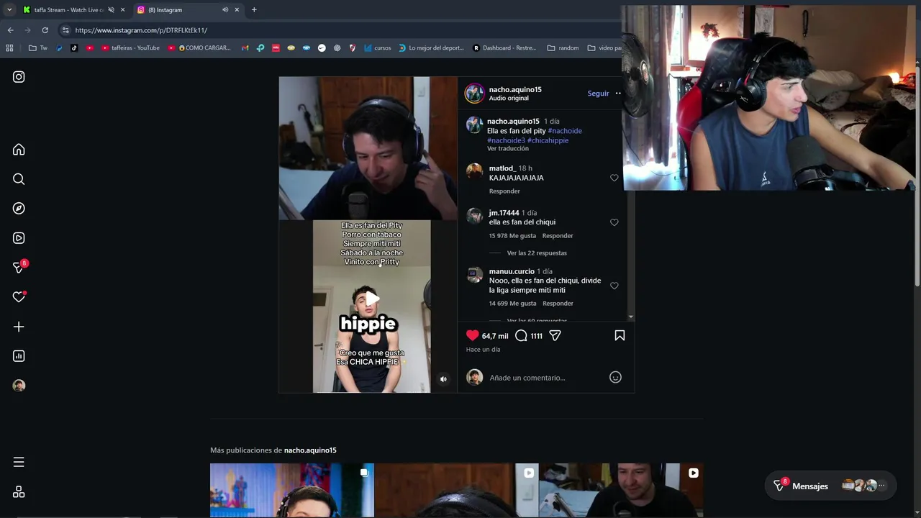Like manuu.curcio comment
The image size is (921, 518).
click(x=614, y=286)
